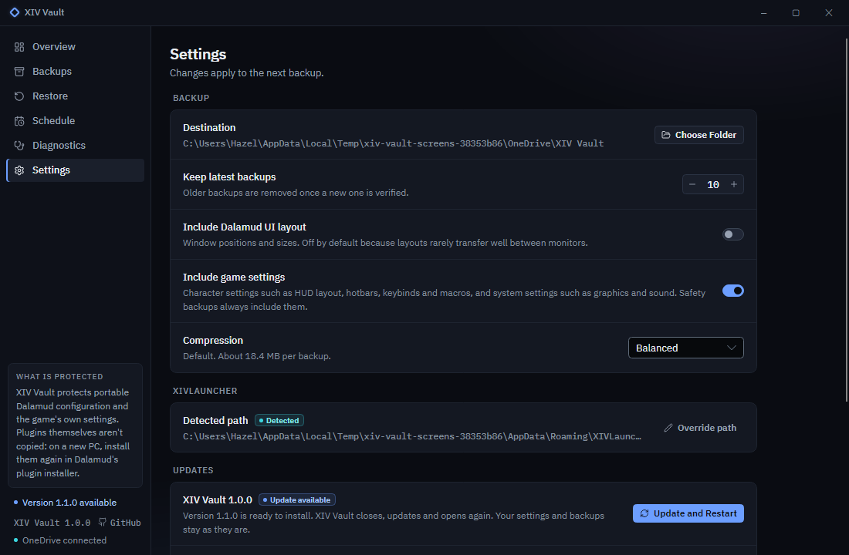Click 'About 18.4 MB per backup' text
Screen dimensions: 849x555
point(275,356)
